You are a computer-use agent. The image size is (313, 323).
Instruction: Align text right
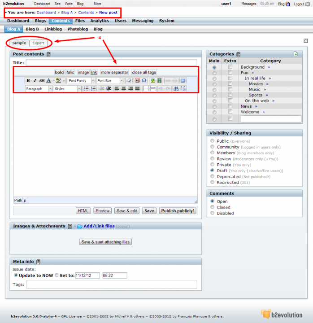tap(130, 88)
